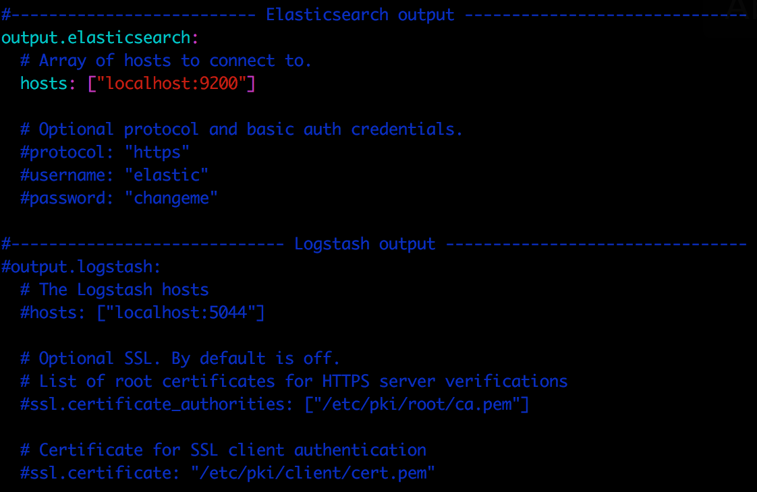
Task: Click the '#username: "elastic"' line
Action: 115,175
